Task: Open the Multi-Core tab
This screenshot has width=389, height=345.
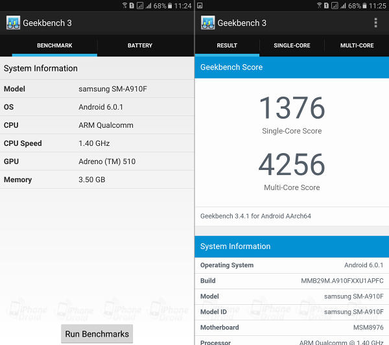Action: pos(357,45)
